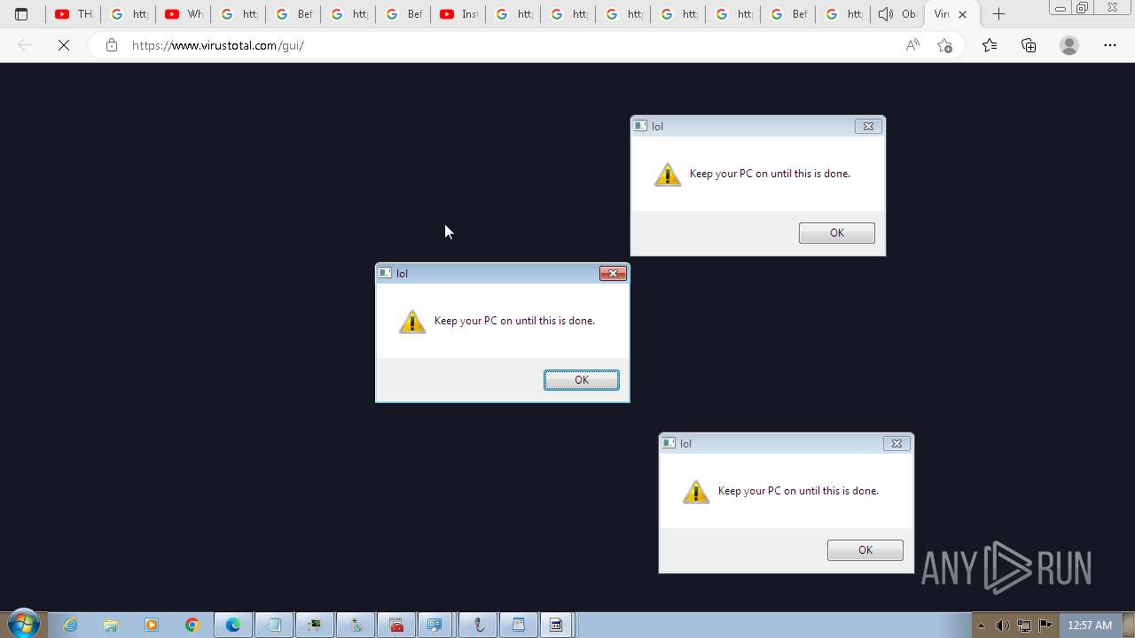
Task: Switch to the 'Wh' YouTube tab
Action: [x=183, y=14]
